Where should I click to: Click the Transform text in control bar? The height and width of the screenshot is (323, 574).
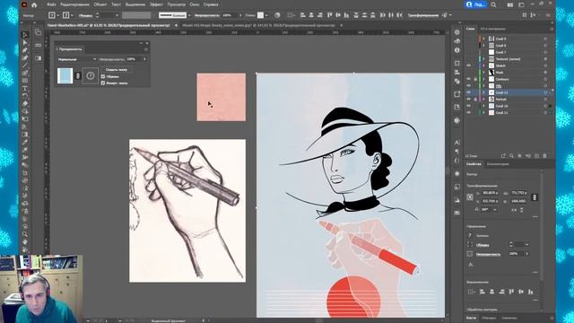423,15
